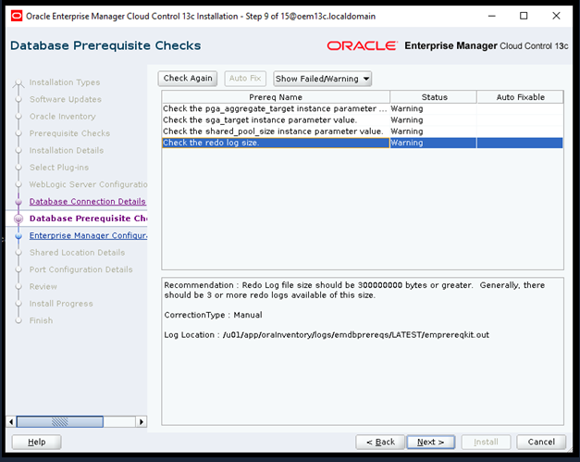Click the Oracle installer icon in the title bar

17,16
